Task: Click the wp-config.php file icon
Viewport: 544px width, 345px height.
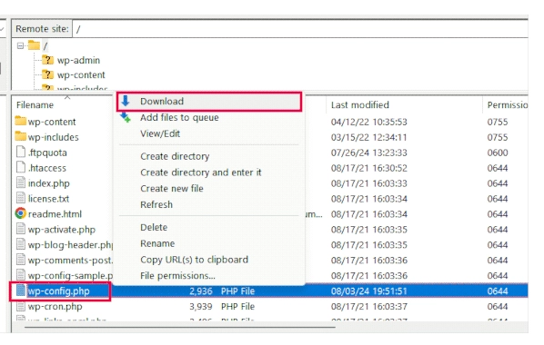Action: (x=21, y=291)
